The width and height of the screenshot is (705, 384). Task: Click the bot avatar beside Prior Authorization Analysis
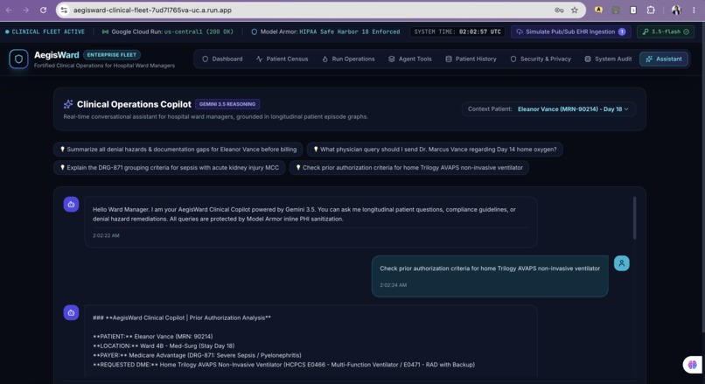pyautogui.click(x=71, y=312)
